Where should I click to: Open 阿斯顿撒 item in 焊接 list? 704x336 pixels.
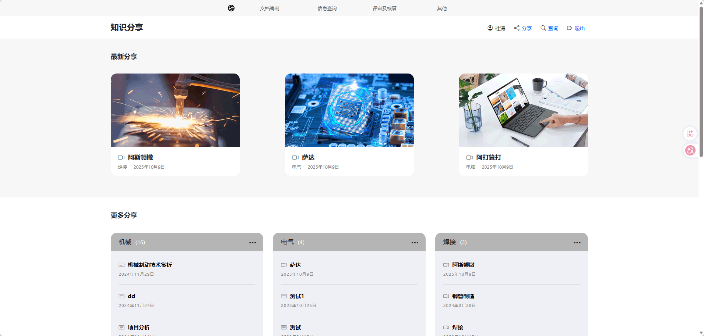point(463,265)
